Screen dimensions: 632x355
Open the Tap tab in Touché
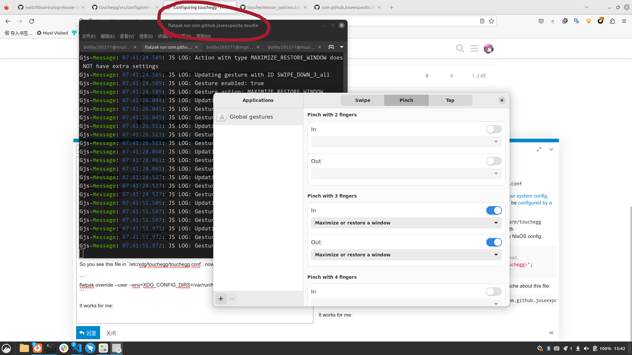click(450, 100)
